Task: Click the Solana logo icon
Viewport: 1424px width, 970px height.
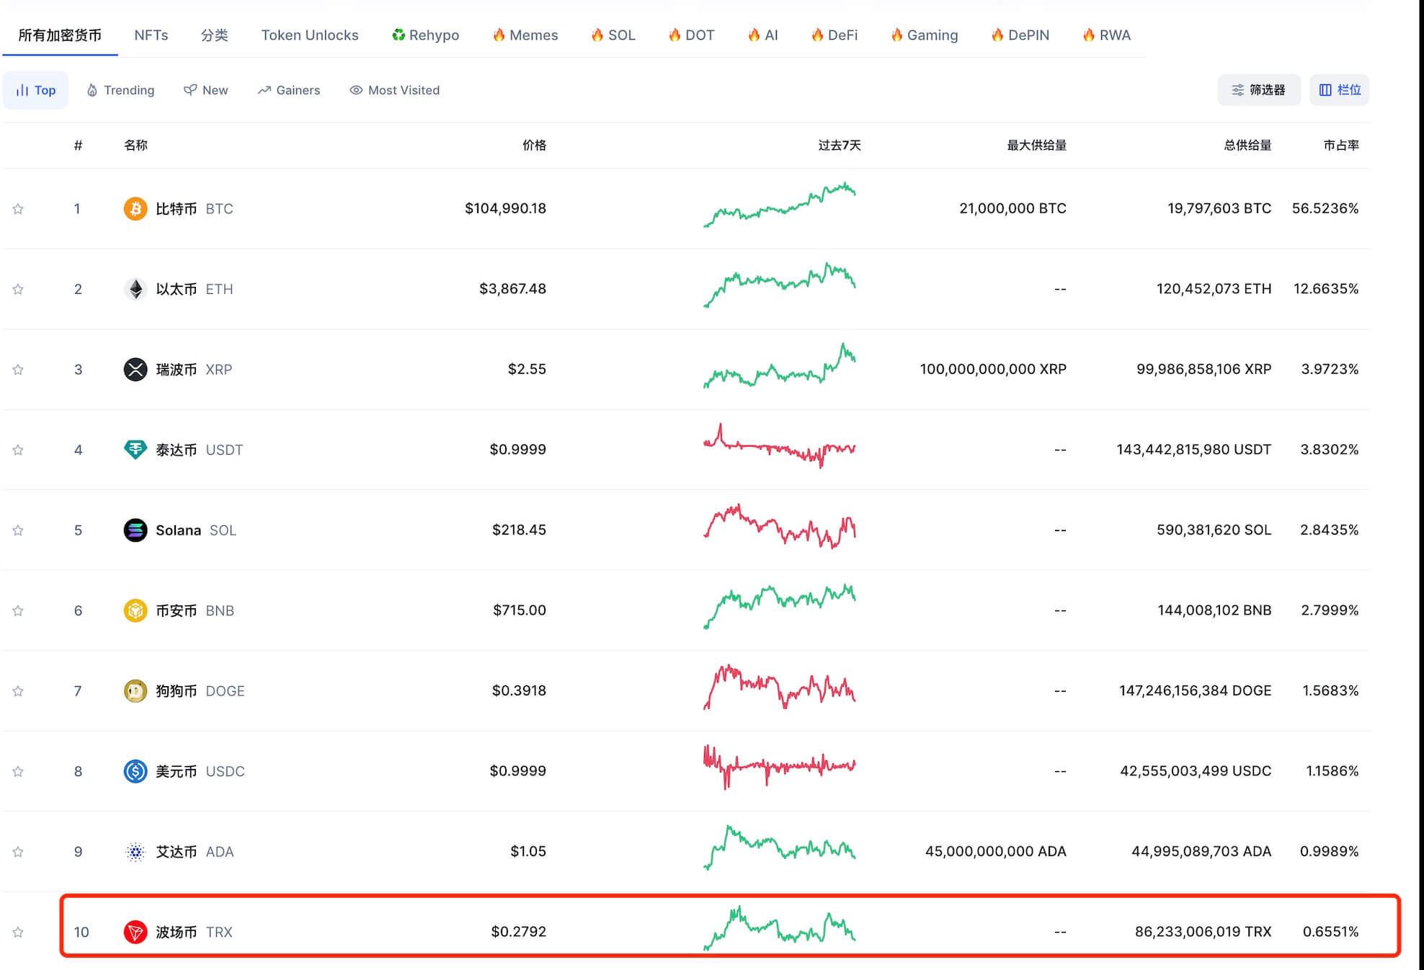Action: point(135,530)
